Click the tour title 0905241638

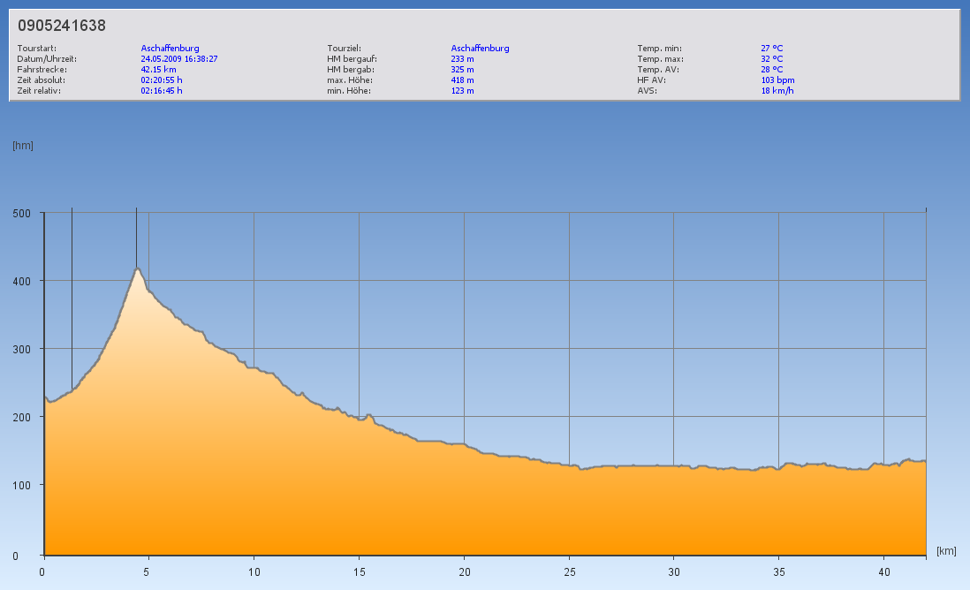coord(62,26)
